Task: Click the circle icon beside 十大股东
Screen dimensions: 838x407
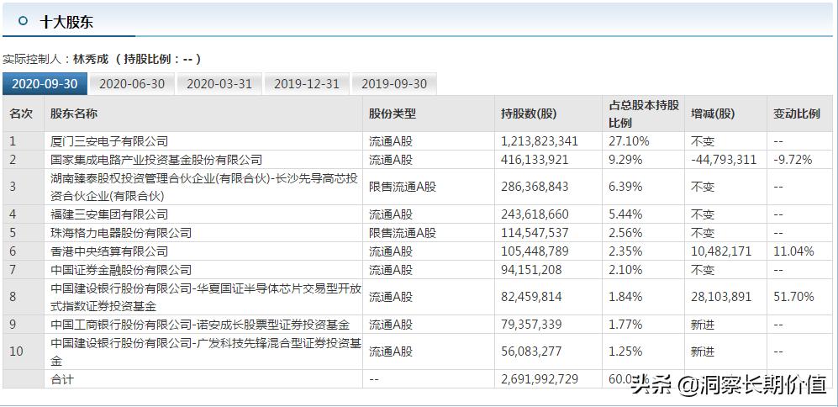Action: tap(22, 21)
